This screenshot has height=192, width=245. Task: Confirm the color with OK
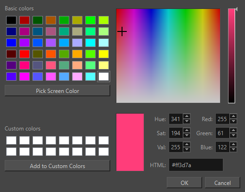(x=184, y=183)
